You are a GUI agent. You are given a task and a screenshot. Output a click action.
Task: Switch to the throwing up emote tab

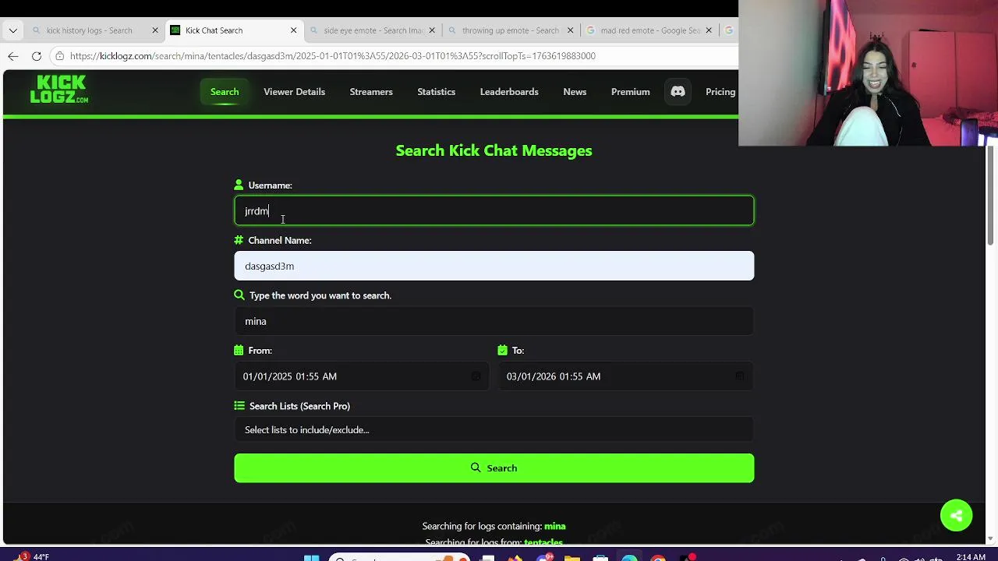510,30
